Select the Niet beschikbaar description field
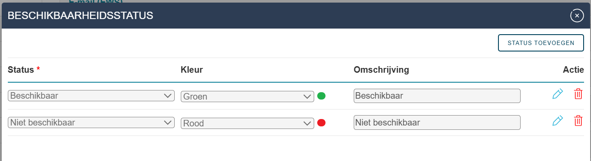The width and height of the screenshot is (591, 161). (x=437, y=122)
